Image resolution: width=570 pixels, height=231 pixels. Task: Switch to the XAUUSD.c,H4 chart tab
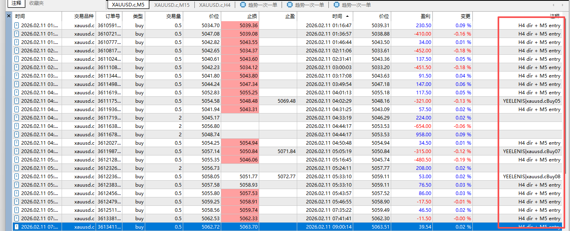click(x=215, y=5)
